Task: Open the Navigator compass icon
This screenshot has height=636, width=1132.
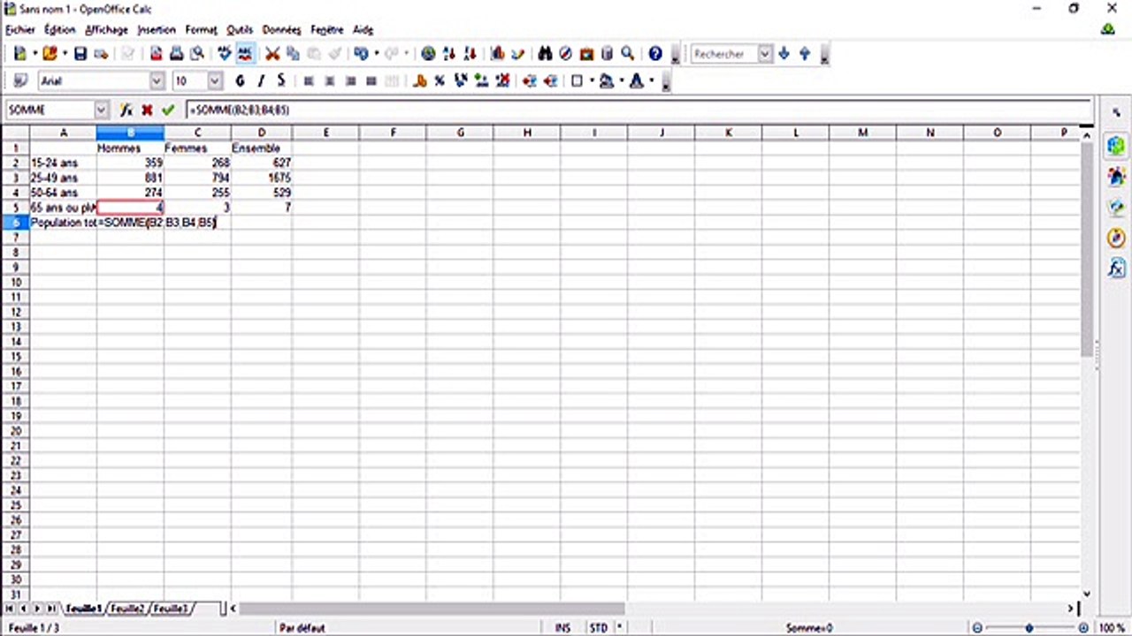Action: (566, 54)
